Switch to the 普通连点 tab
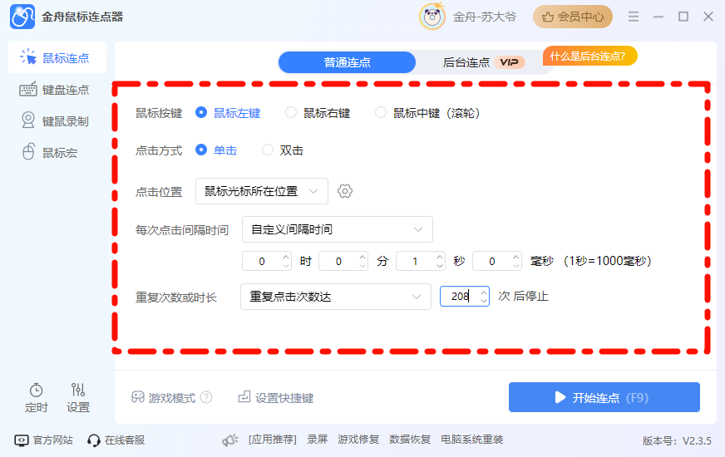Viewport: 725px width, 457px height. 348,62
